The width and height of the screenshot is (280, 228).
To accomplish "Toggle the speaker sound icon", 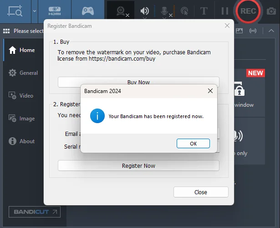I will click(145, 11).
